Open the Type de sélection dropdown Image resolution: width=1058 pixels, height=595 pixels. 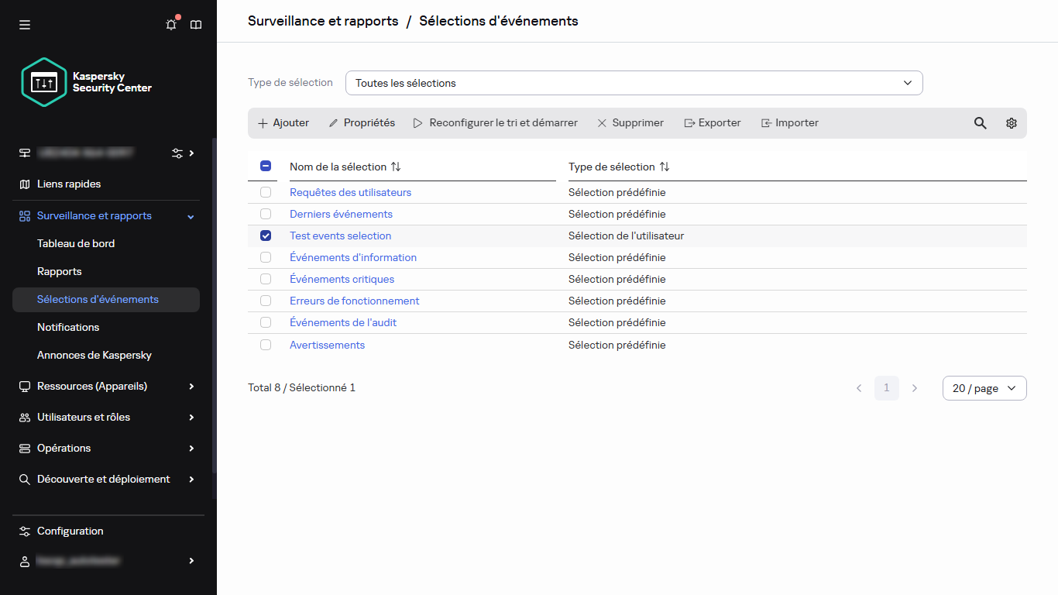click(634, 82)
